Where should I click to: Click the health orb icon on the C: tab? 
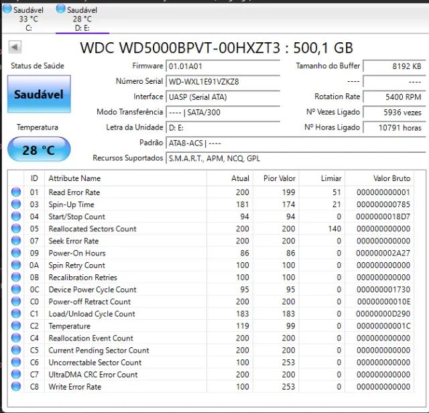tap(7, 9)
